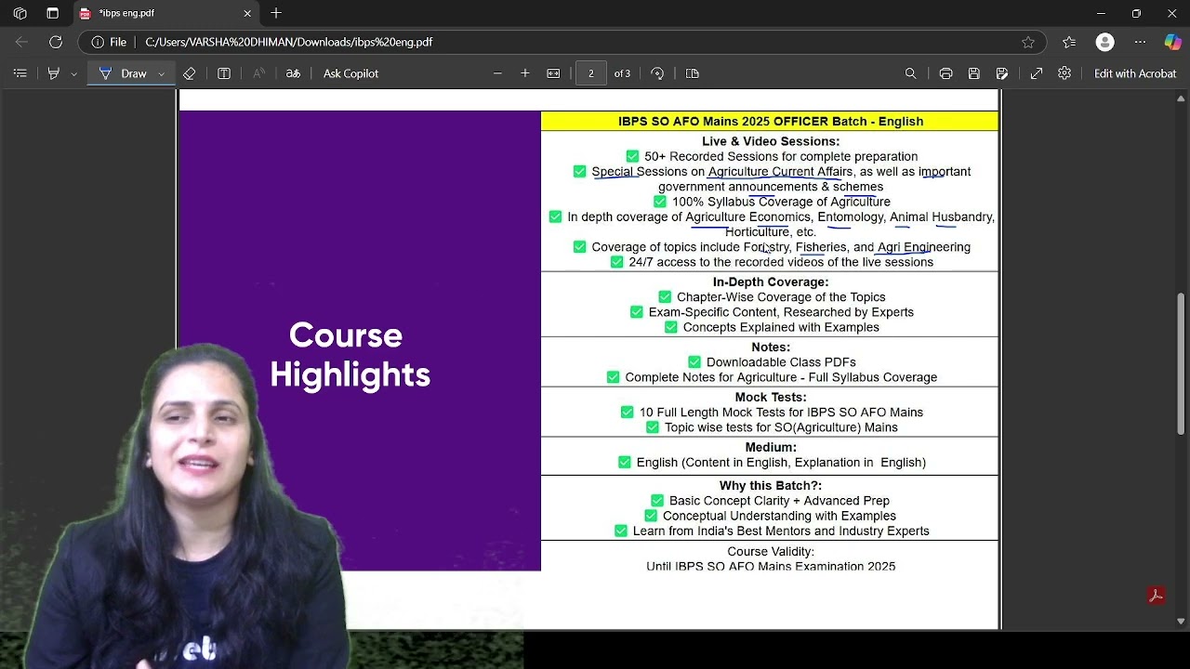
Task: Expand the Highlight color options dropdown
Action: pos(74,73)
